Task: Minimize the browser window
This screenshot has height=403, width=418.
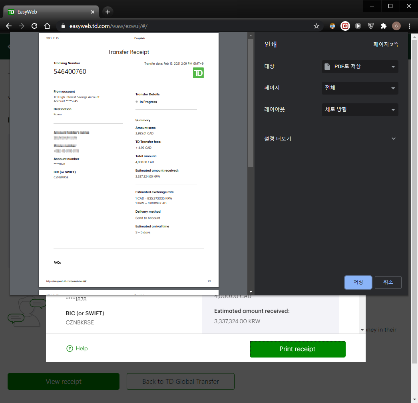Action: coord(372,6)
